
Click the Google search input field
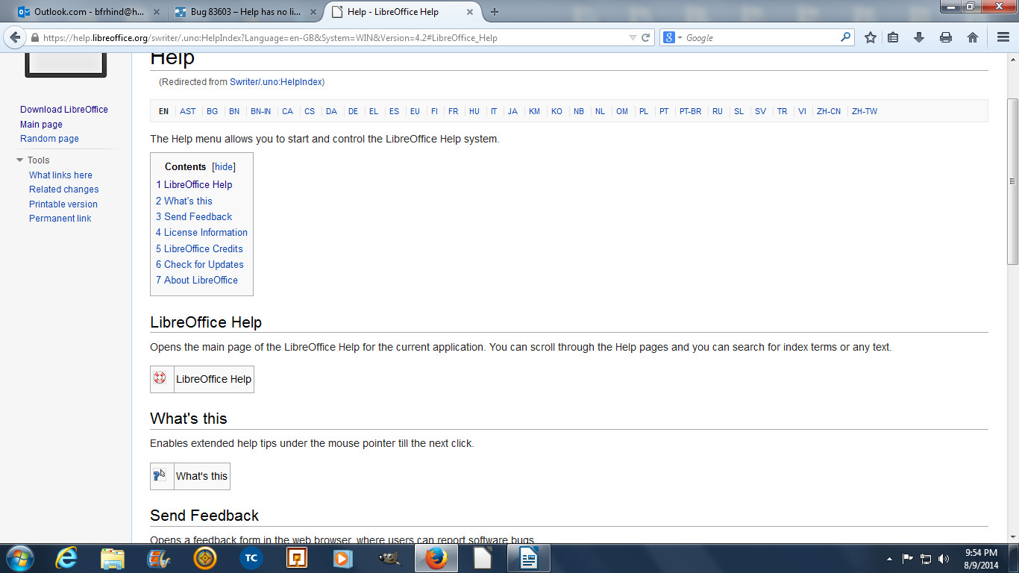click(x=761, y=38)
